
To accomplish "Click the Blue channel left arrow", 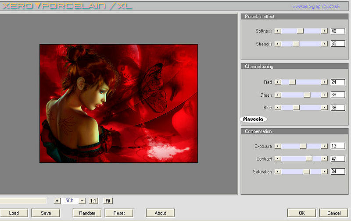I will (278, 108).
